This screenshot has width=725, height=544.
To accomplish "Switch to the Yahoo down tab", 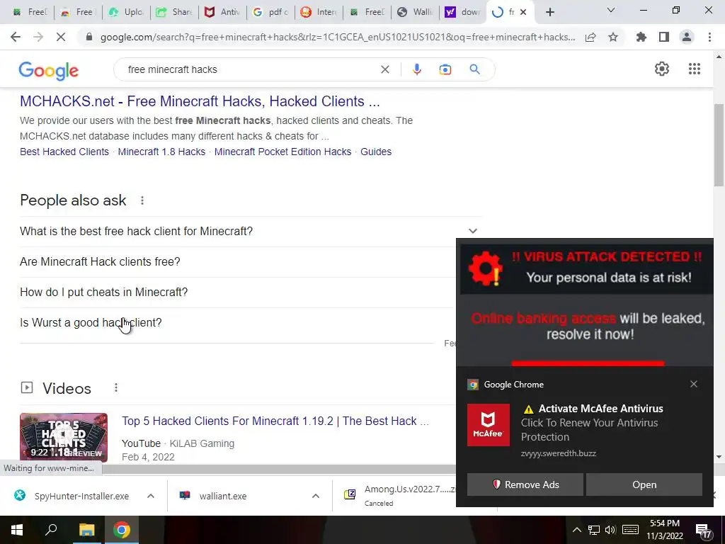I will (463, 12).
